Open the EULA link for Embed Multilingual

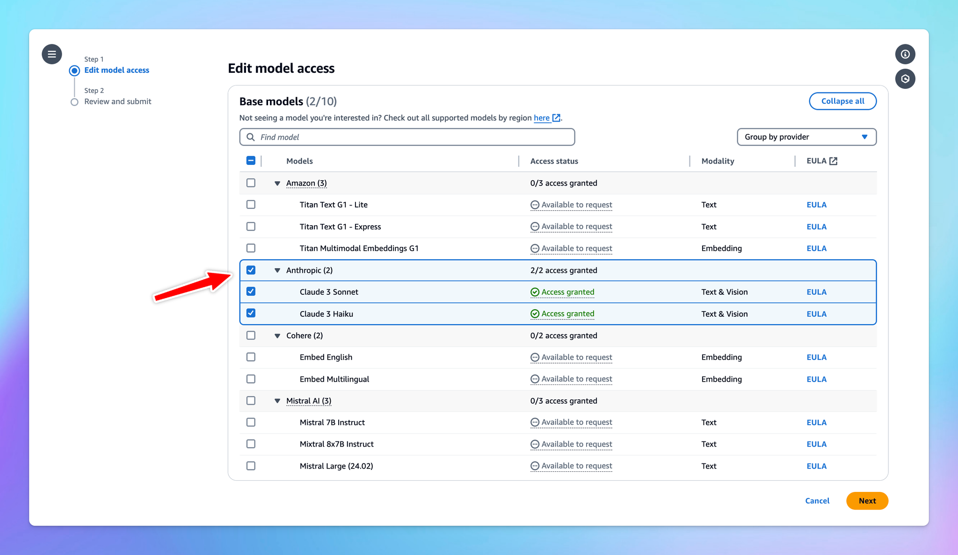tap(816, 379)
